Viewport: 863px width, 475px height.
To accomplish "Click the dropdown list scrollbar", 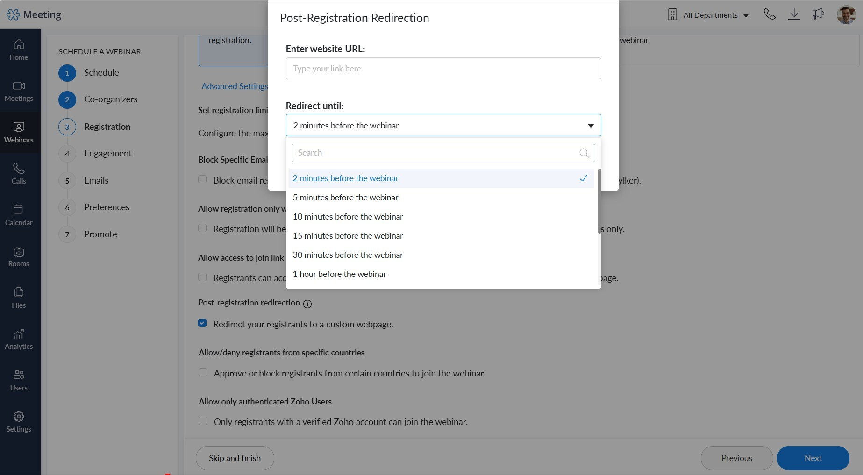I will click(x=599, y=201).
